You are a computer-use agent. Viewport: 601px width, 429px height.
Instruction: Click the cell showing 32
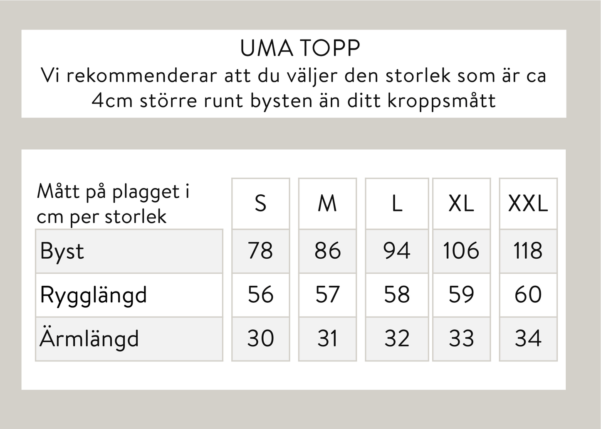[x=397, y=338]
